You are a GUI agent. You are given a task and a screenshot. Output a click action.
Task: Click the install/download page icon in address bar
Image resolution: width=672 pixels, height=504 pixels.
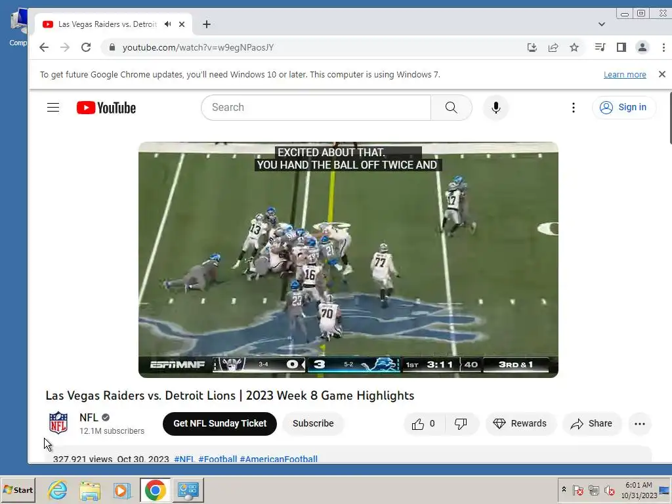tap(532, 47)
